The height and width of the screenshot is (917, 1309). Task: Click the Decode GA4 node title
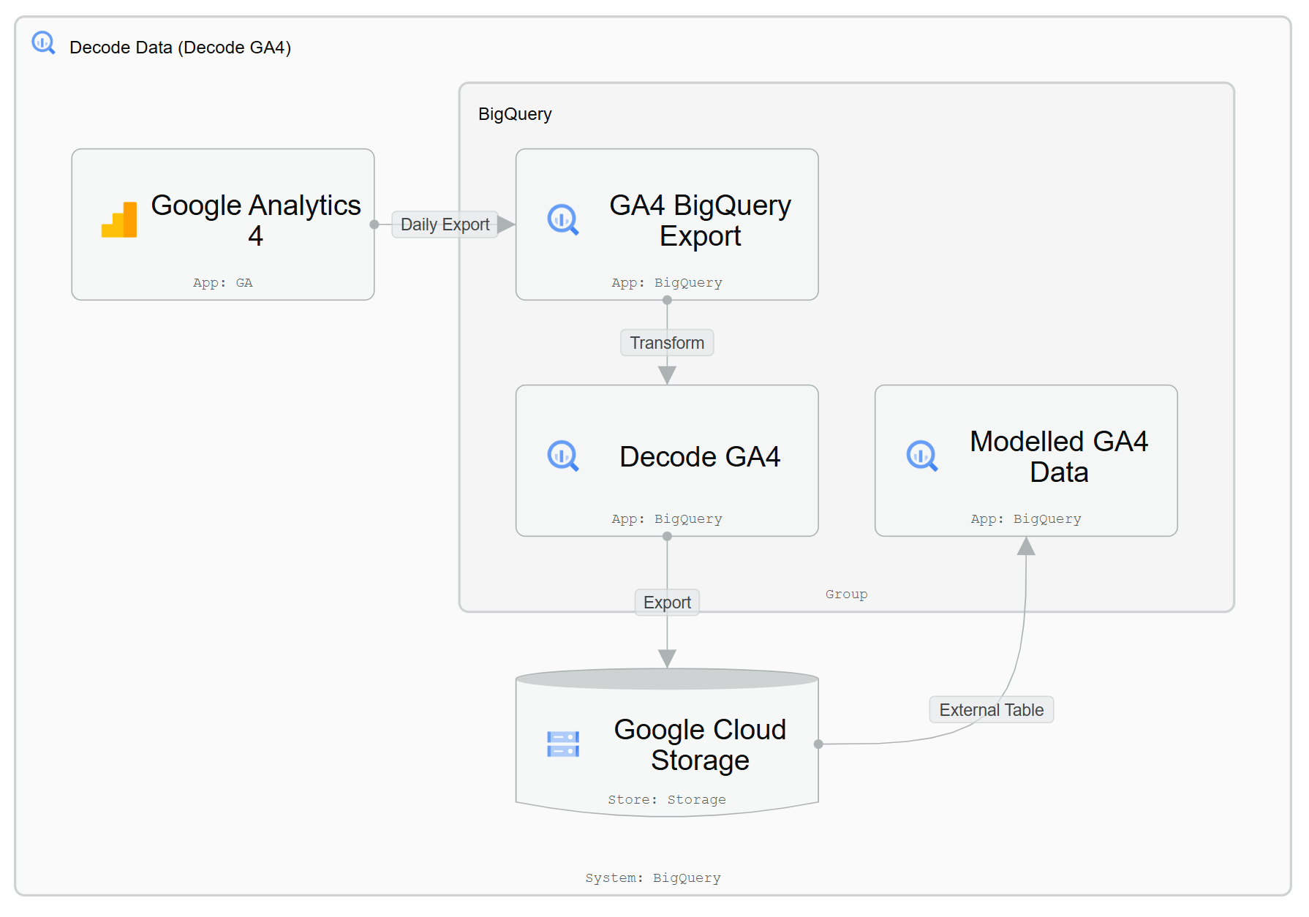click(700, 457)
